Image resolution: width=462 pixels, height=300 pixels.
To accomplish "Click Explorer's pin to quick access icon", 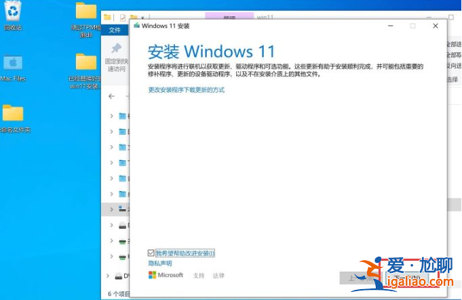I will point(117,49).
